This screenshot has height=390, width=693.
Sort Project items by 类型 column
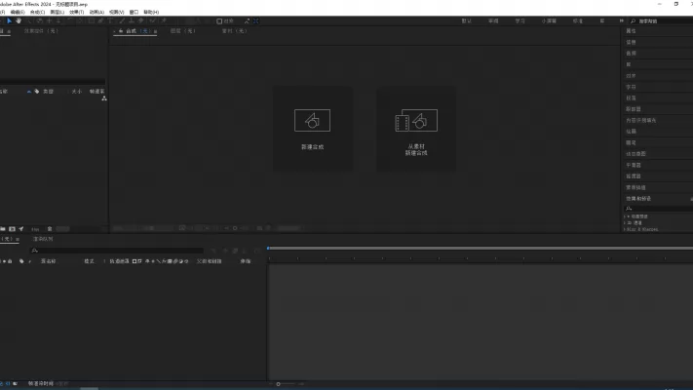coord(48,92)
